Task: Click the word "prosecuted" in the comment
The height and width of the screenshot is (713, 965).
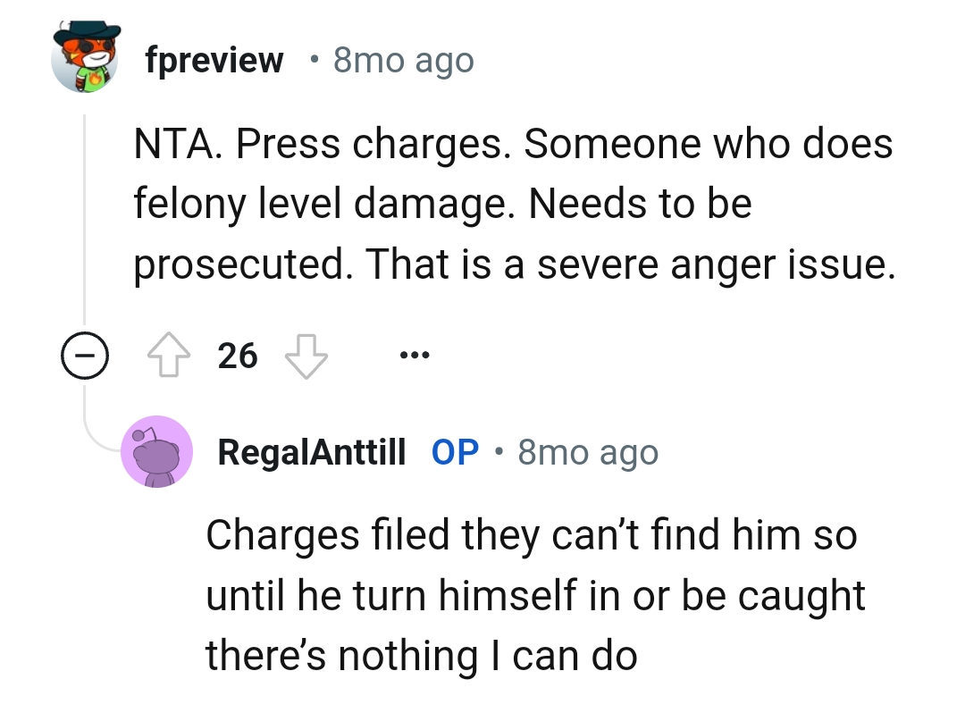Action: pos(237,264)
